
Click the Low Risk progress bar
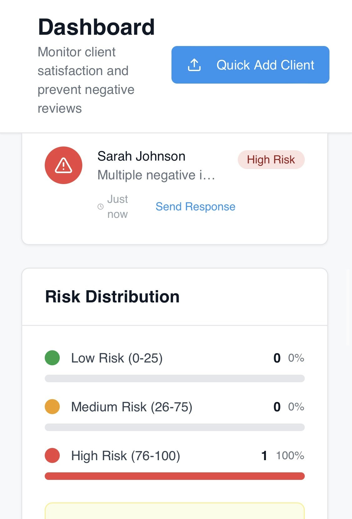coord(175,378)
